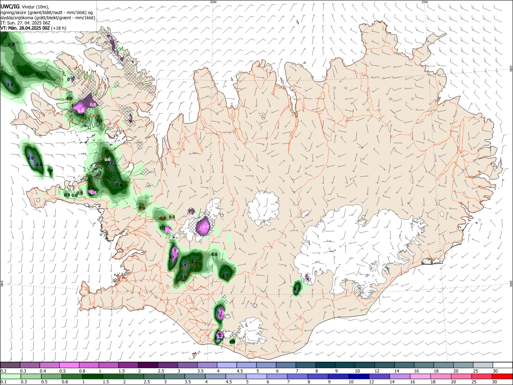Click the deep navy blue 10 swatch in lower legend
Image resolution: width=513 pixels, height=385 pixels.
coord(358,376)
